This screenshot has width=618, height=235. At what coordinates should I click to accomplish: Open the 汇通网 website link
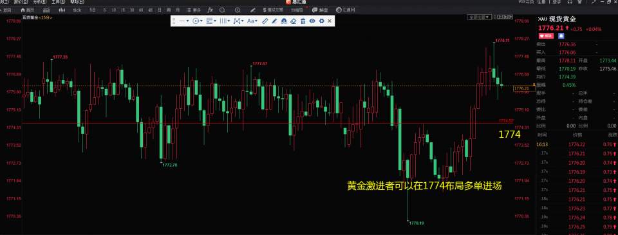[x=346, y=10]
